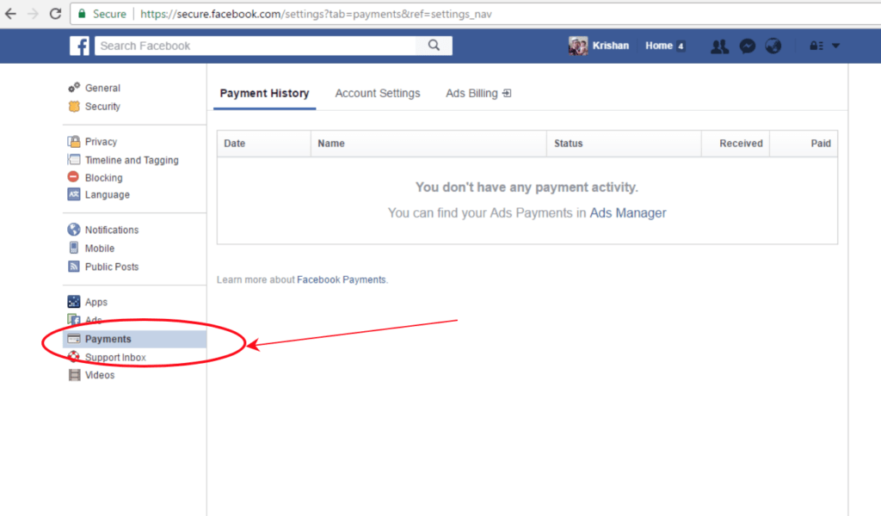
Task: Open Messenger from the top bar icon
Action: point(746,46)
